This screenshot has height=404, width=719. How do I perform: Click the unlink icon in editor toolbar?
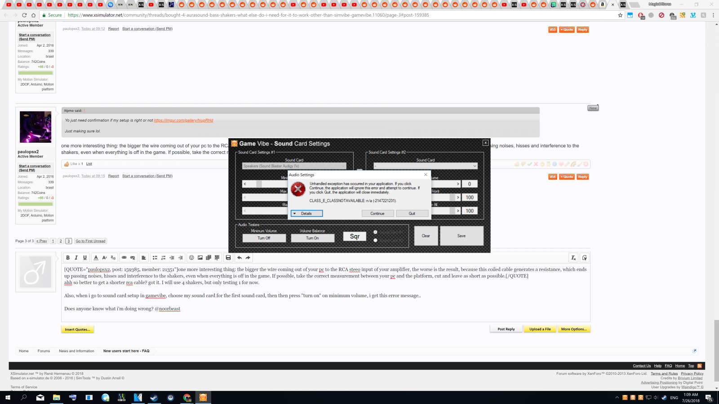[133, 258]
